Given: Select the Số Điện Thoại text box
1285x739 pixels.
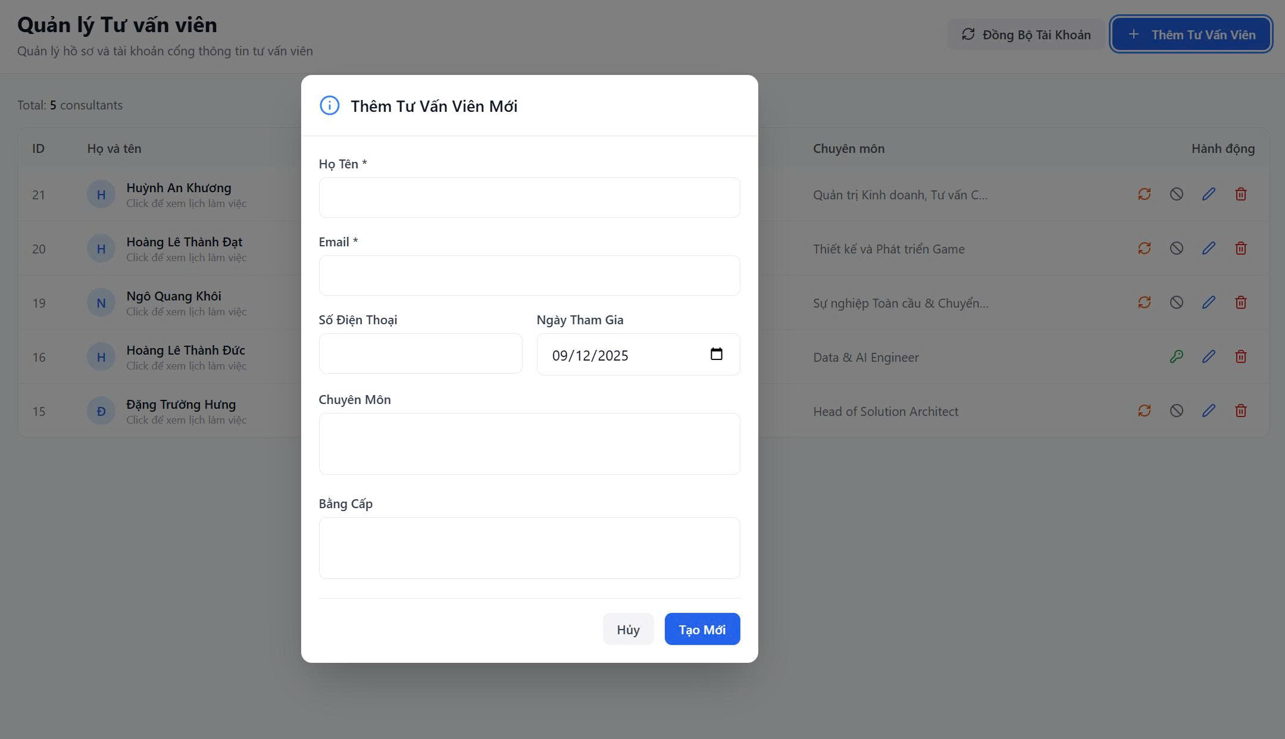Looking at the screenshot, I should point(420,354).
